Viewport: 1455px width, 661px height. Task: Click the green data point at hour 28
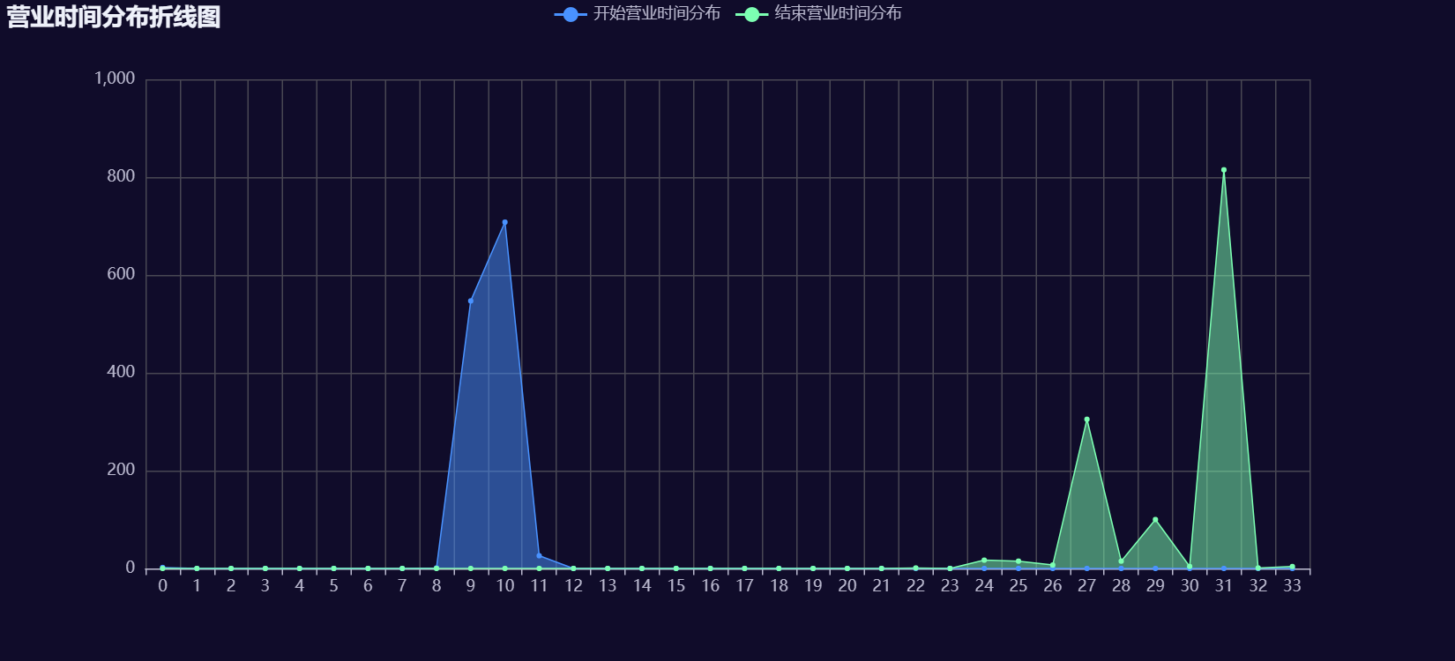[1121, 561]
